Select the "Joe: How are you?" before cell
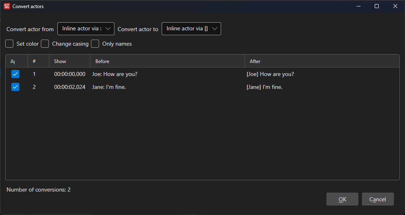Screen dimensions: 405x215 (x=115, y=74)
